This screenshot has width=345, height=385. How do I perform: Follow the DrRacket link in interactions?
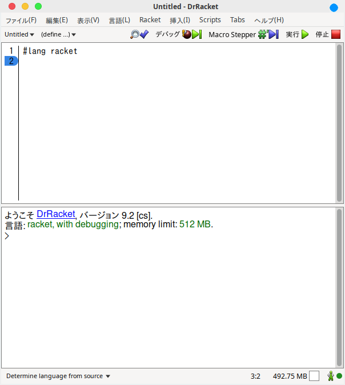(56, 214)
